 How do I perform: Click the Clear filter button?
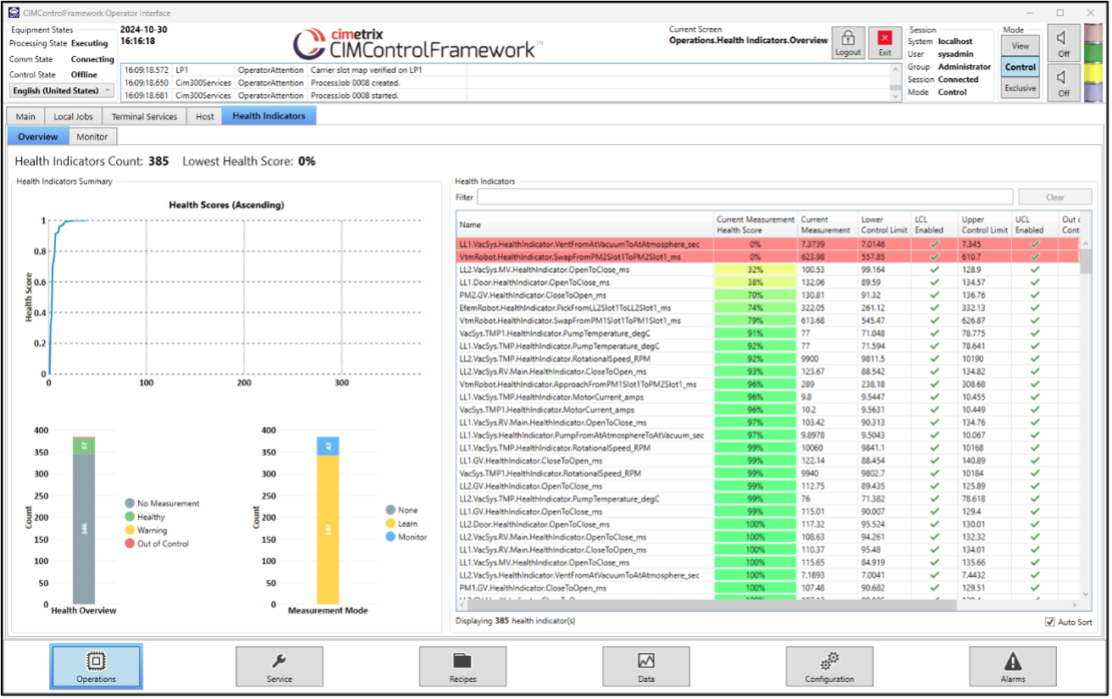tap(1054, 197)
